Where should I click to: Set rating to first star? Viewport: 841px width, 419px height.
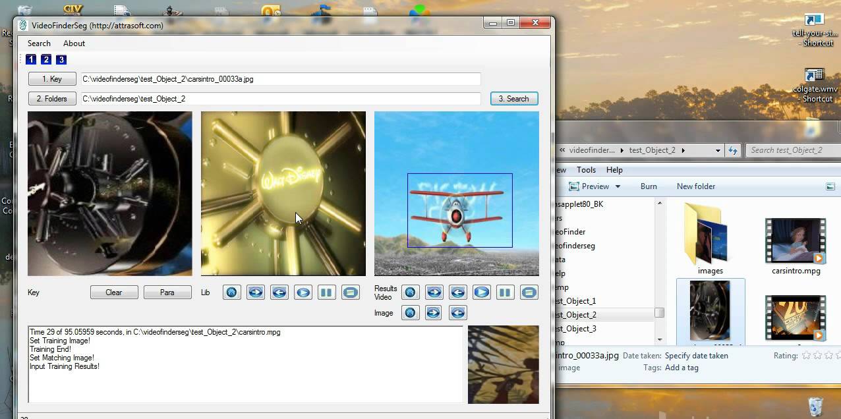805,356
